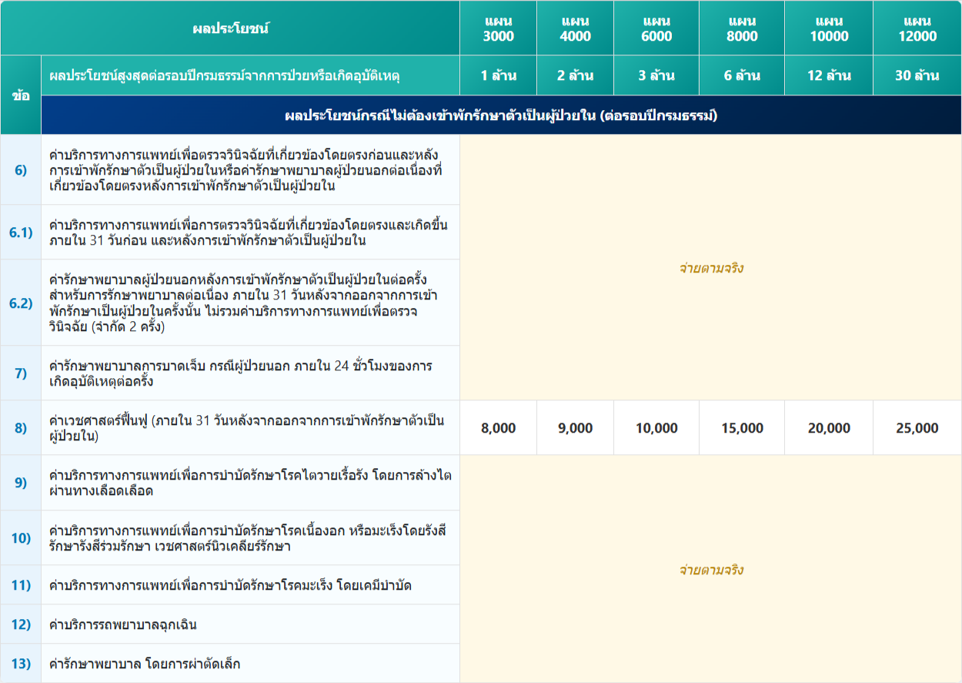962x683 pixels.
Task: Click the 8,000 rehabilitation value cell
Action: click(498, 428)
